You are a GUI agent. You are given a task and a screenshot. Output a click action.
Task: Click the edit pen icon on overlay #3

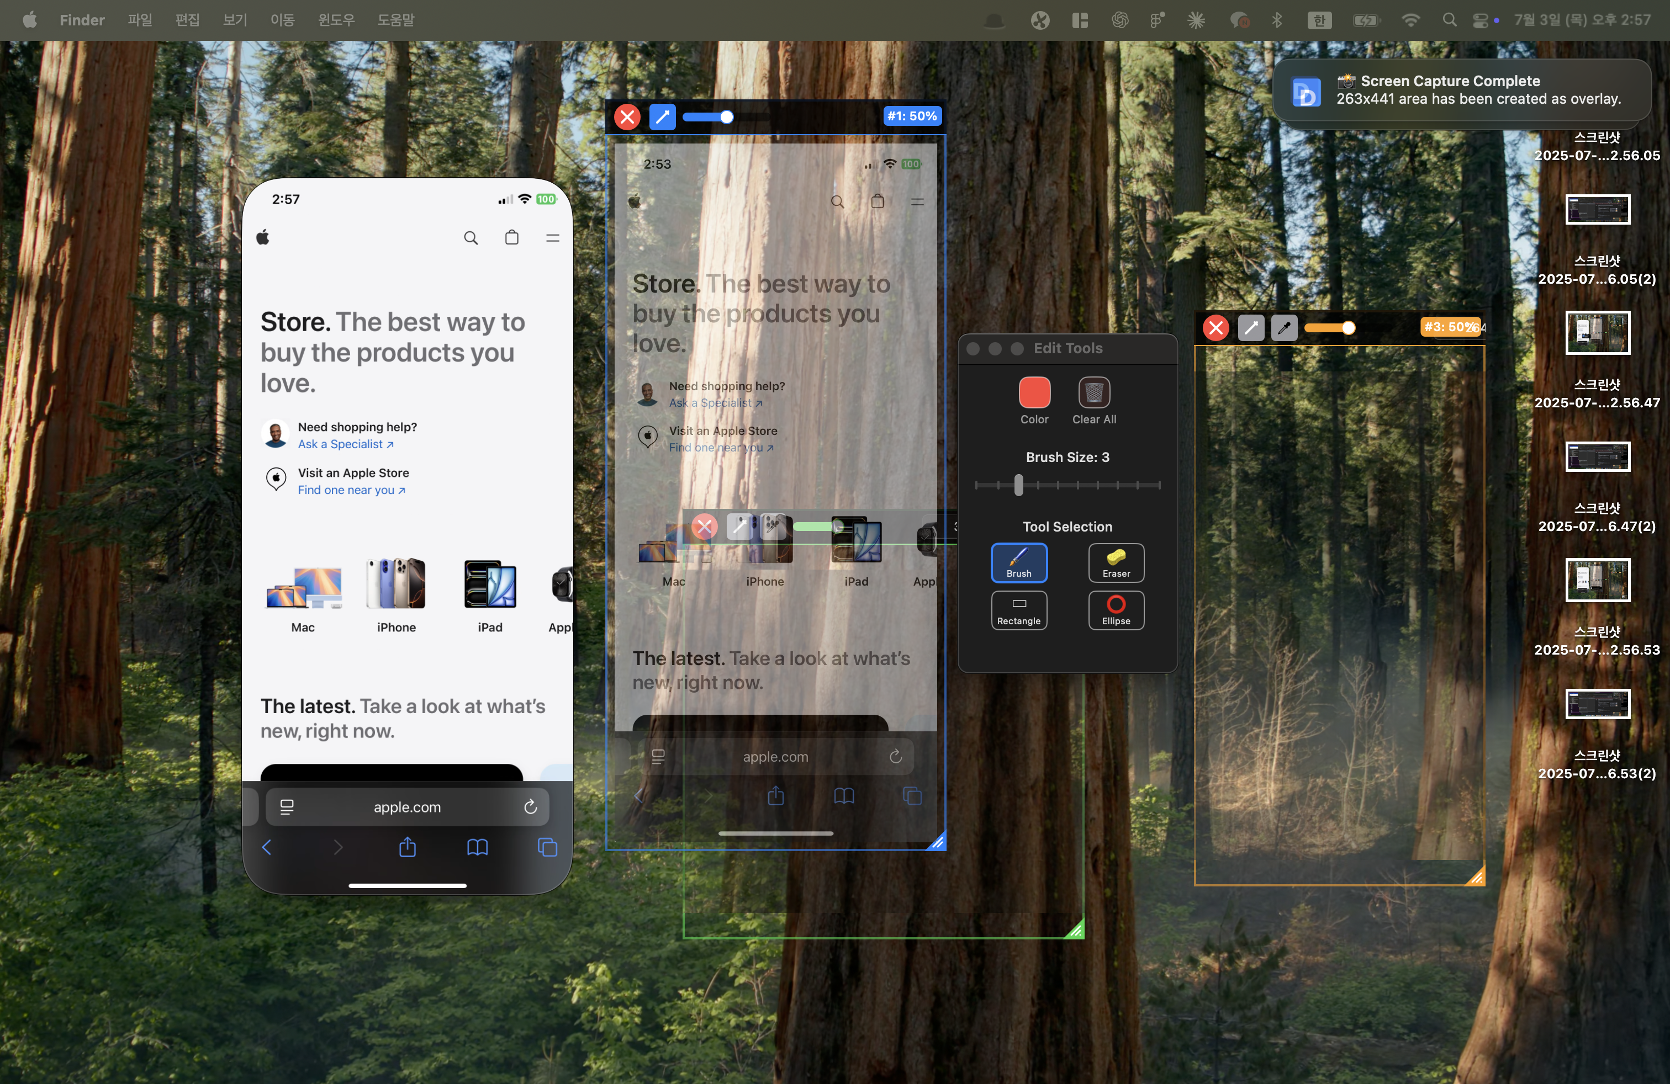click(1250, 327)
